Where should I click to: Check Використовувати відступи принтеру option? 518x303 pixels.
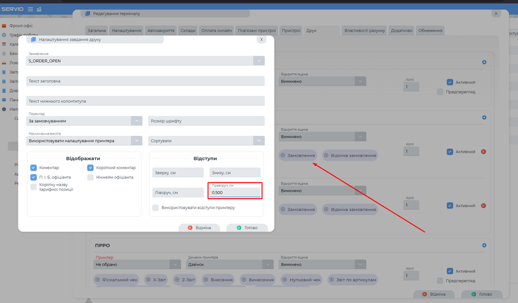(x=155, y=208)
